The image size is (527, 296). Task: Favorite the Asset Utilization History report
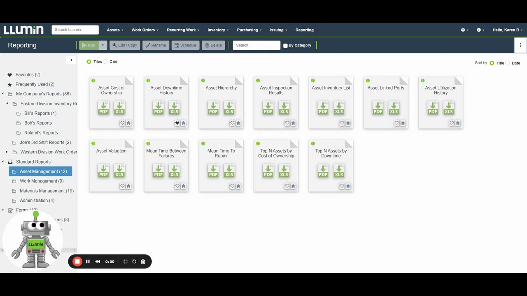pos(452,123)
